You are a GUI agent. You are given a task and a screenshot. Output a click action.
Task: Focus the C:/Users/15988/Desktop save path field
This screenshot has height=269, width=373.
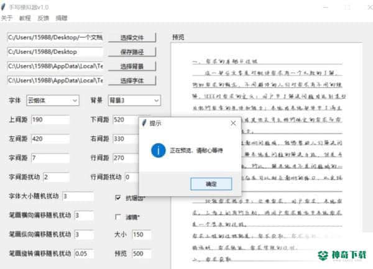pyautogui.click(x=55, y=52)
